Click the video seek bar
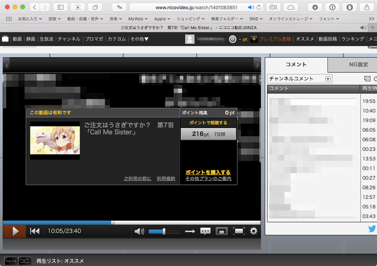Screen dimensions: 377x266 132,222
